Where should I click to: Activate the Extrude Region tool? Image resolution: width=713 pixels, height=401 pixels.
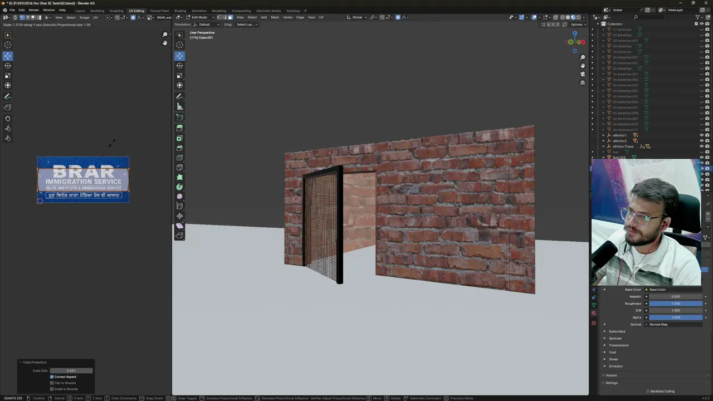tap(179, 128)
